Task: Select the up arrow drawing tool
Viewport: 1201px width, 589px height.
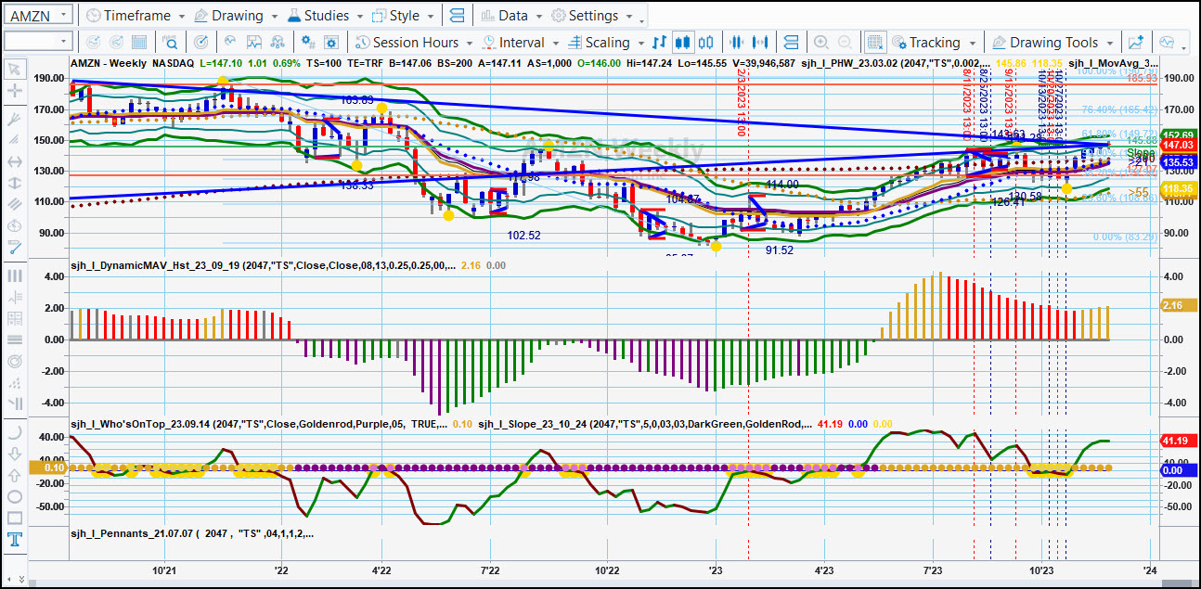Action: click(x=14, y=475)
